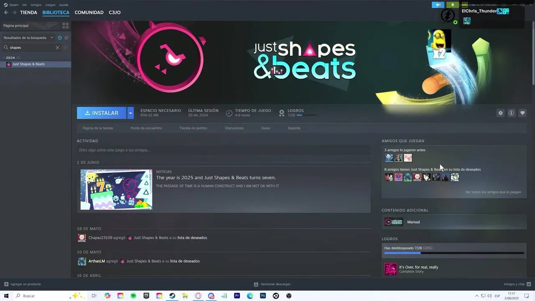
Task: Open advanced library filter options
Action: 65,48
